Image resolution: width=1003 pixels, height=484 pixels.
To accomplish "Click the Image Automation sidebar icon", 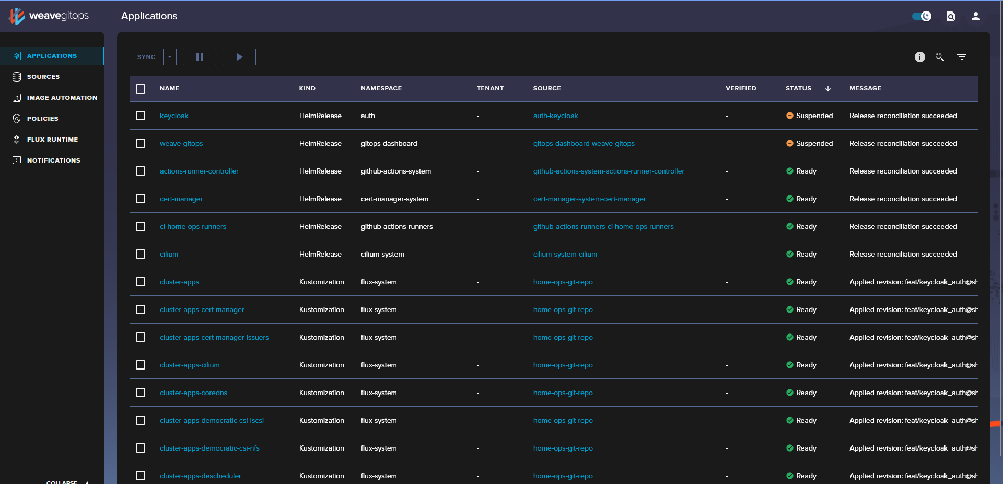I will tap(17, 98).
